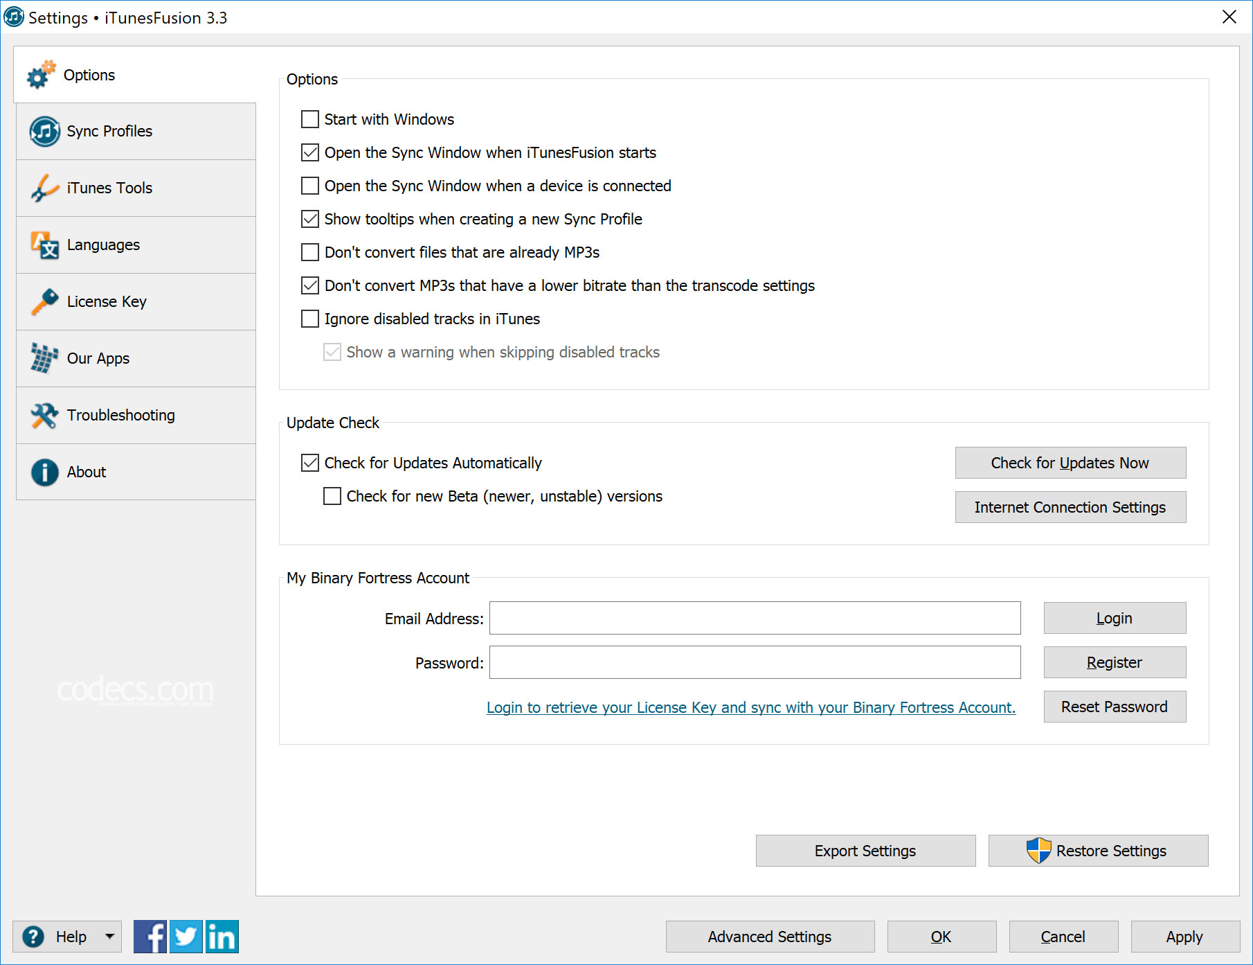Click the Reset Password button
Screen dimensions: 1253x965
click(x=1115, y=707)
